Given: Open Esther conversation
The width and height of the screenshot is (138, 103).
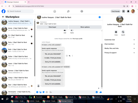Looking at the screenshot, I should (17, 57).
